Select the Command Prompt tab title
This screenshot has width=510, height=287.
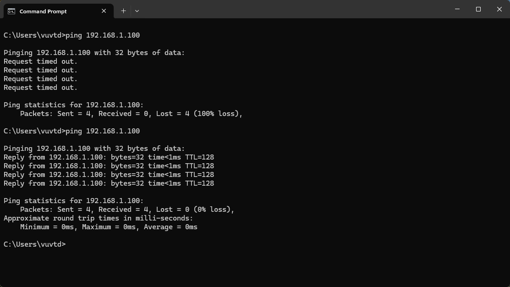coord(43,11)
